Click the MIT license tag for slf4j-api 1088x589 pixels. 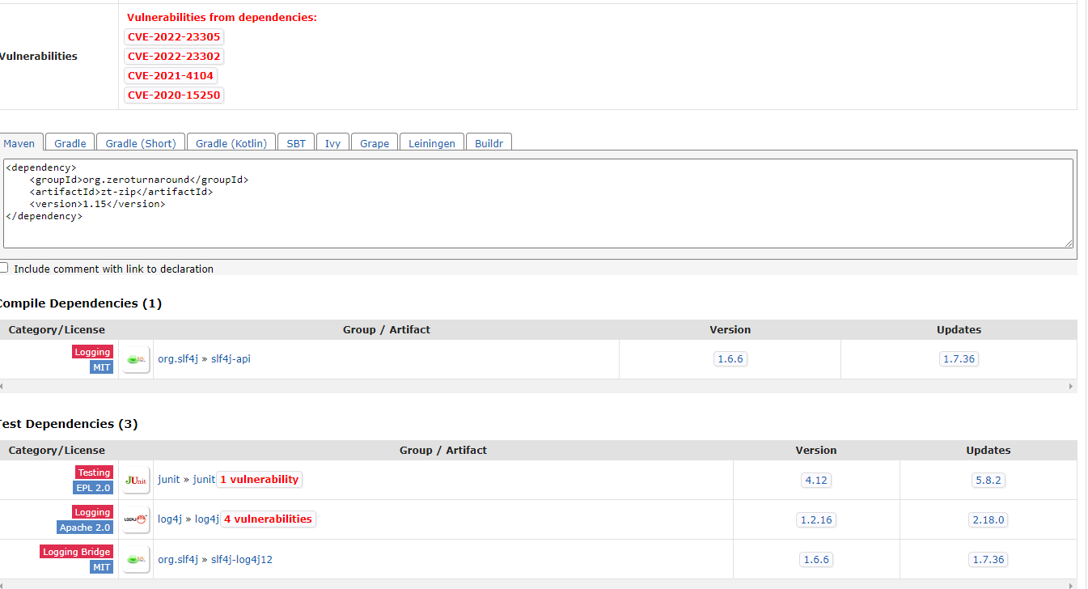[102, 367]
